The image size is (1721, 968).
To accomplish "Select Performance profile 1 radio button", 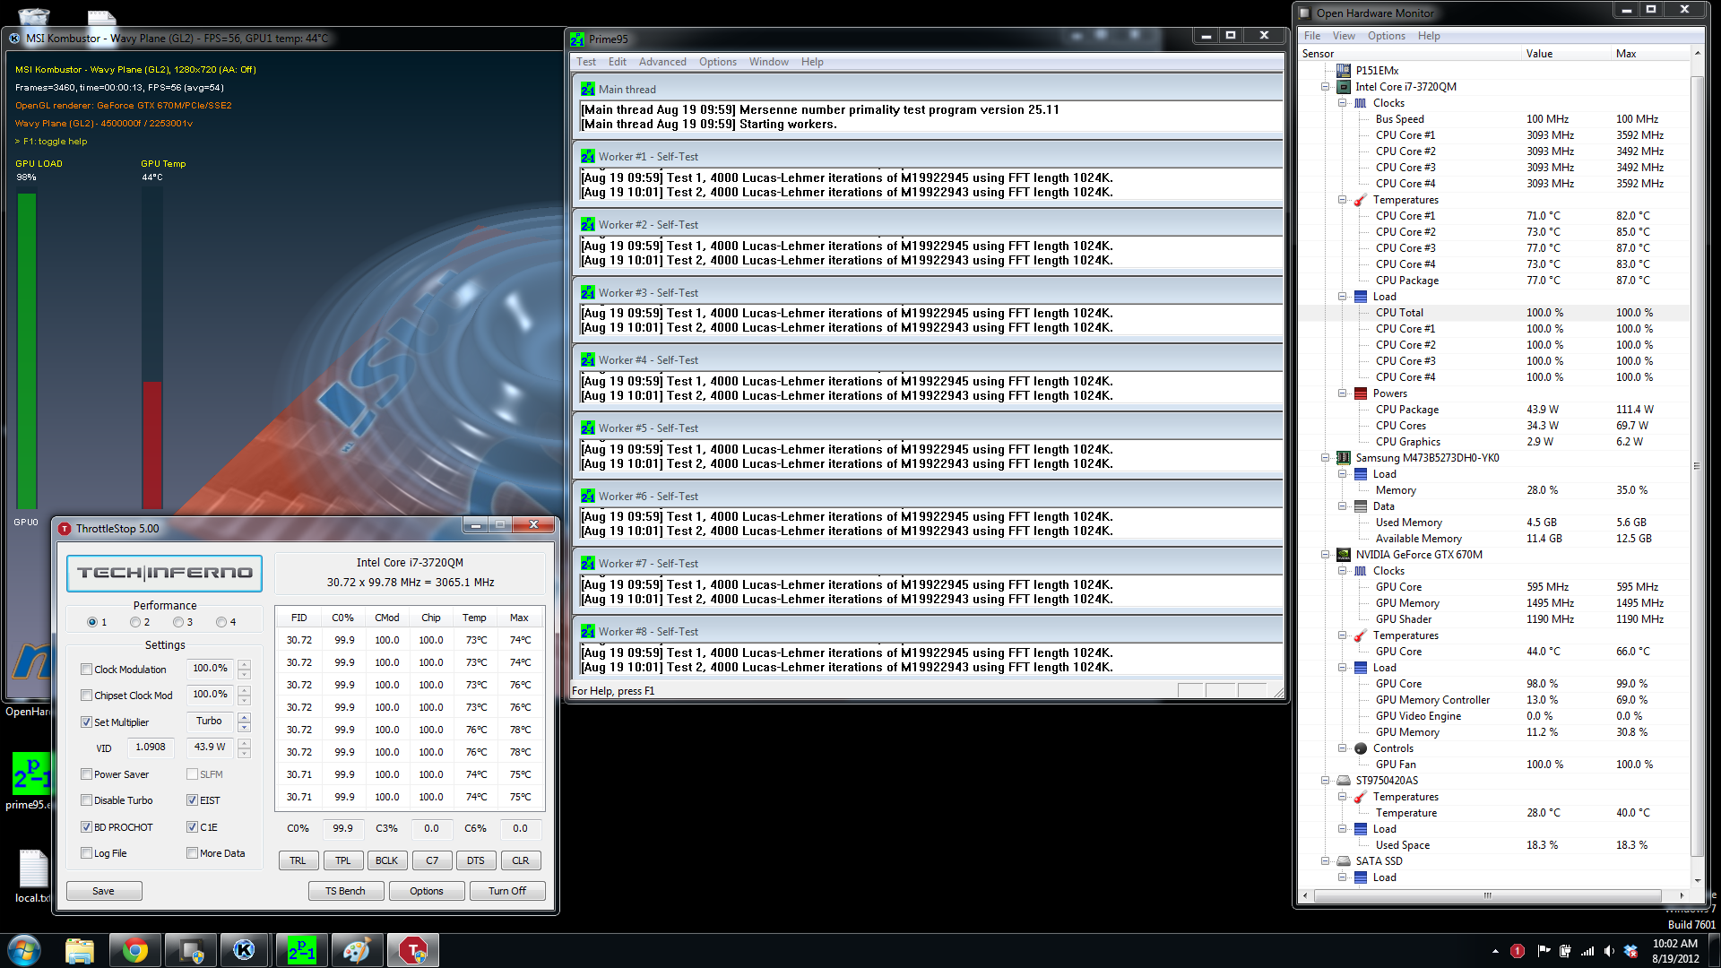I will click(92, 622).
